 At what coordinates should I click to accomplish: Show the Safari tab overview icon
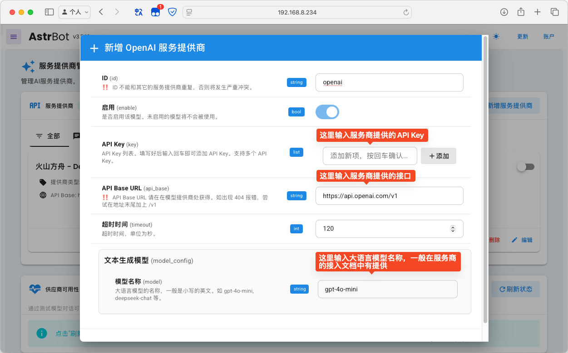pos(554,12)
